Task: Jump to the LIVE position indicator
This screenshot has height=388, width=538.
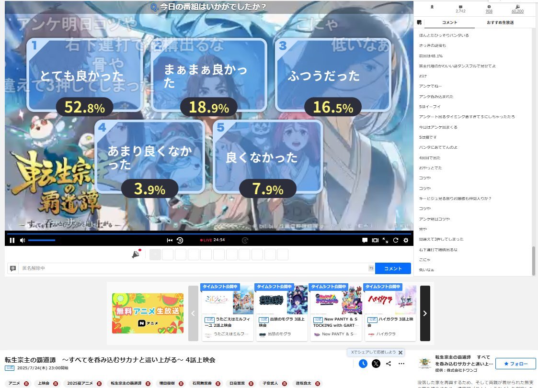Action: 206,240
